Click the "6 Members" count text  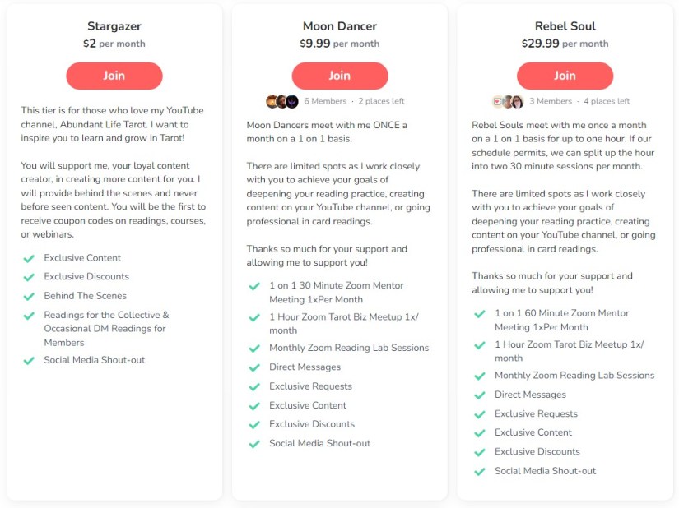[x=325, y=102]
